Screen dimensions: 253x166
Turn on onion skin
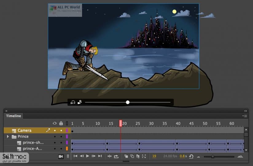pos(126,156)
